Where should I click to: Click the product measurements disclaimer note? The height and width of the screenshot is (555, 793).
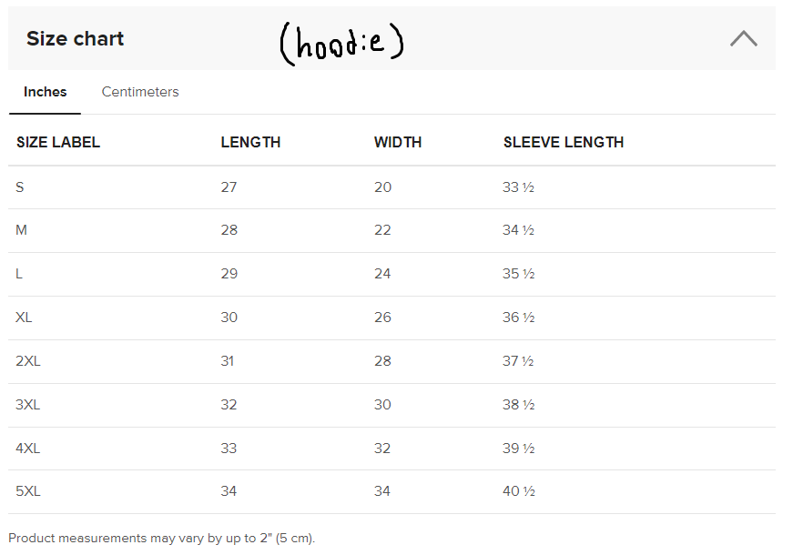click(x=162, y=538)
